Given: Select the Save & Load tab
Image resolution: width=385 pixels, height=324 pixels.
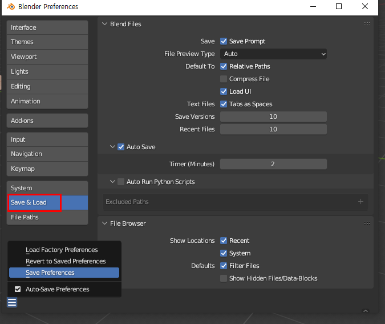Looking at the screenshot, I should 47,202.
